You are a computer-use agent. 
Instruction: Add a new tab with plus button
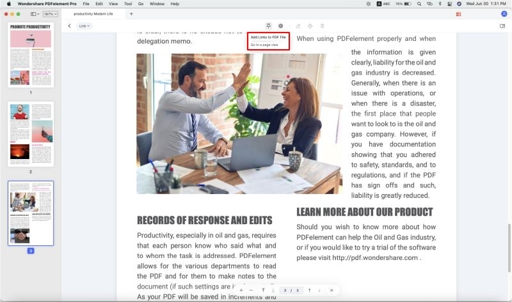tap(131, 13)
